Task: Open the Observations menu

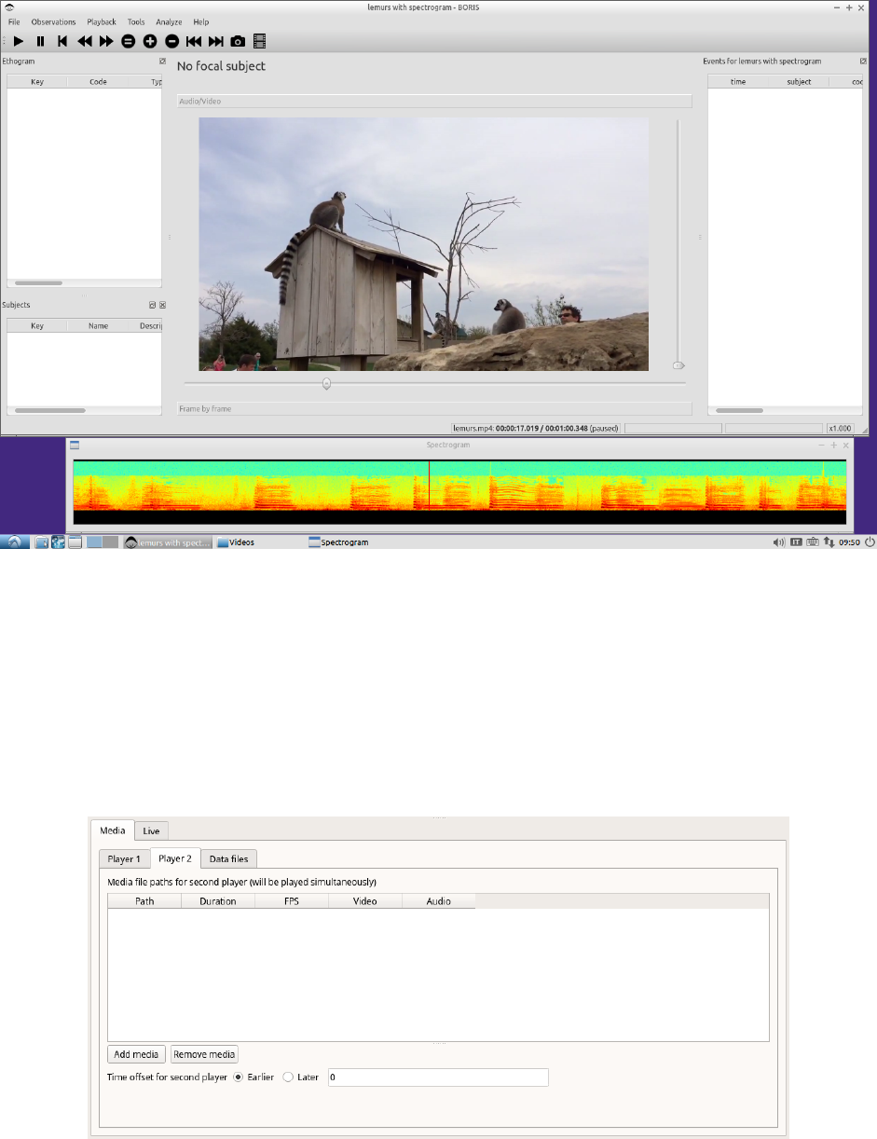Action: pyautogui.click(x=53, y=21)
